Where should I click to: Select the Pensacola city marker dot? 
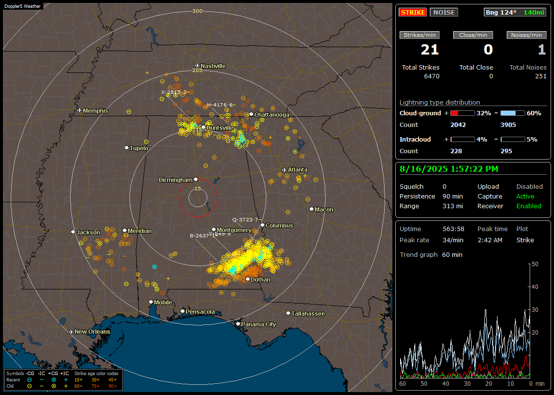point(182,311)
